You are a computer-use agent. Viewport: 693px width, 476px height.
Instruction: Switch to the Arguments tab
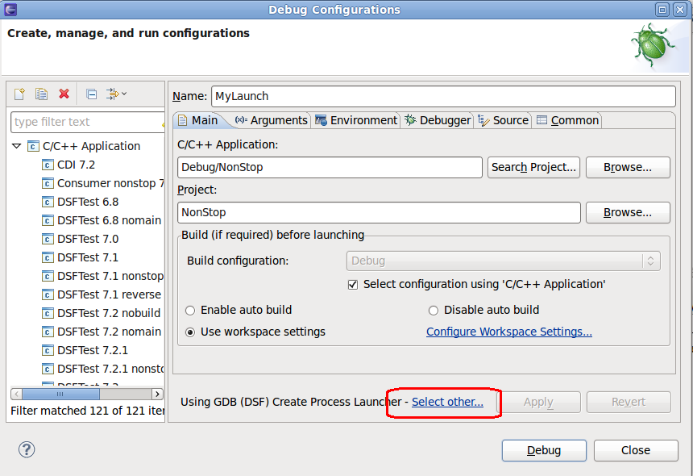pos(272,120)
